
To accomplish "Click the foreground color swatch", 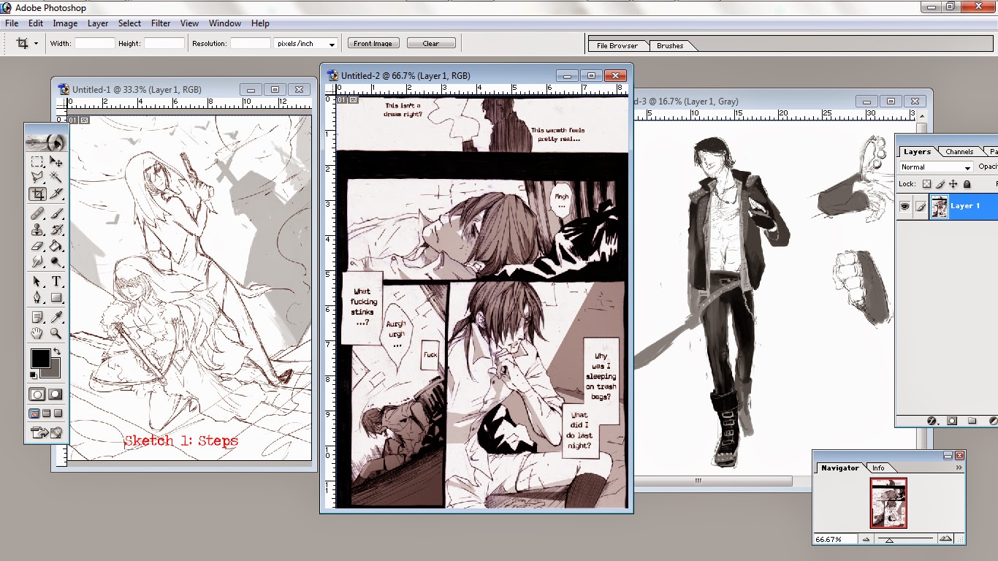I will point(40,359).
